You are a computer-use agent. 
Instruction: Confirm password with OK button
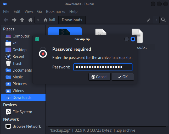[123, 77]
